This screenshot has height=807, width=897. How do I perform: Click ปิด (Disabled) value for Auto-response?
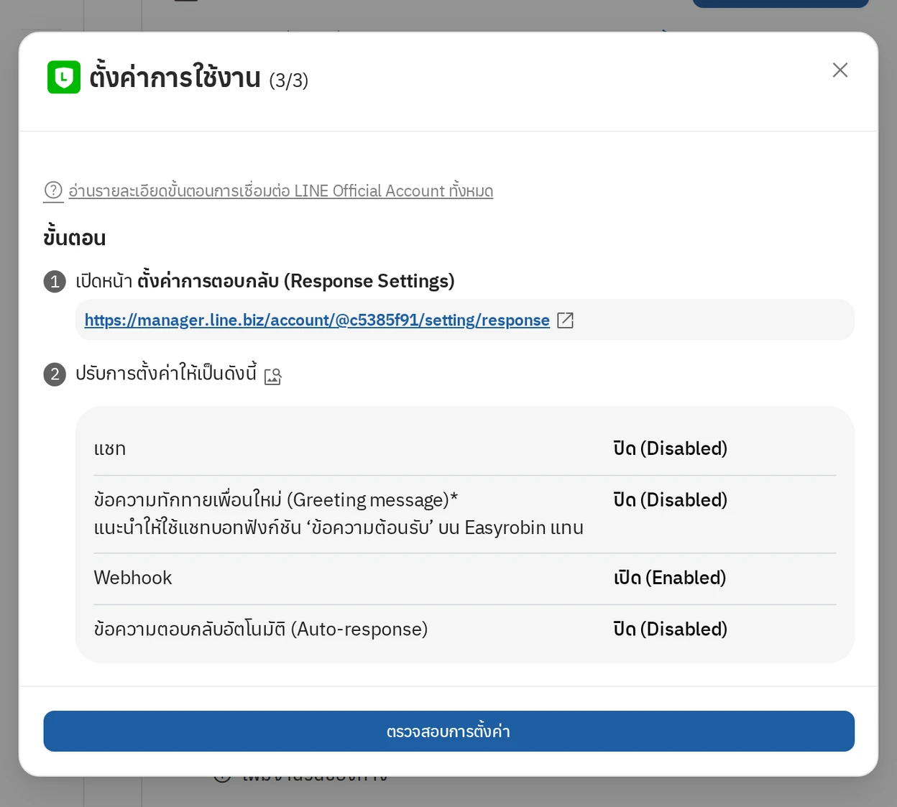click(x=670, y=629)
